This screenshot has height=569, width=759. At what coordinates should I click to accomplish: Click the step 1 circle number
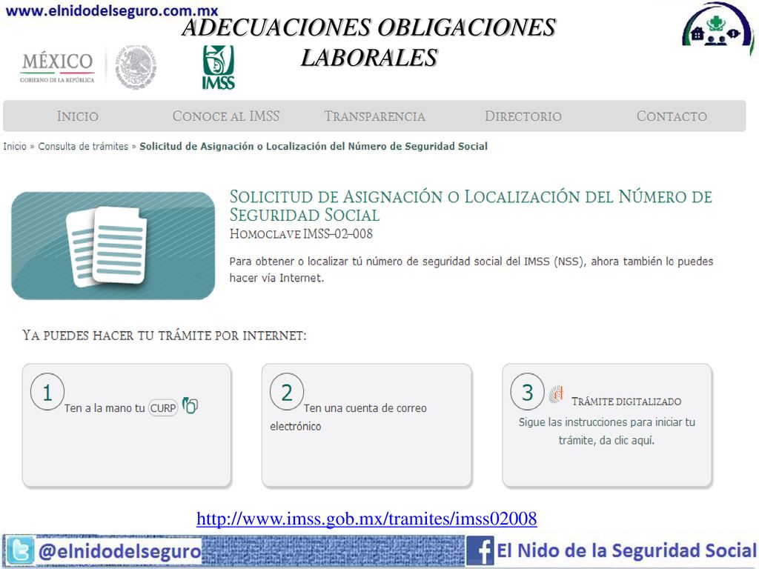click(47, 392)
